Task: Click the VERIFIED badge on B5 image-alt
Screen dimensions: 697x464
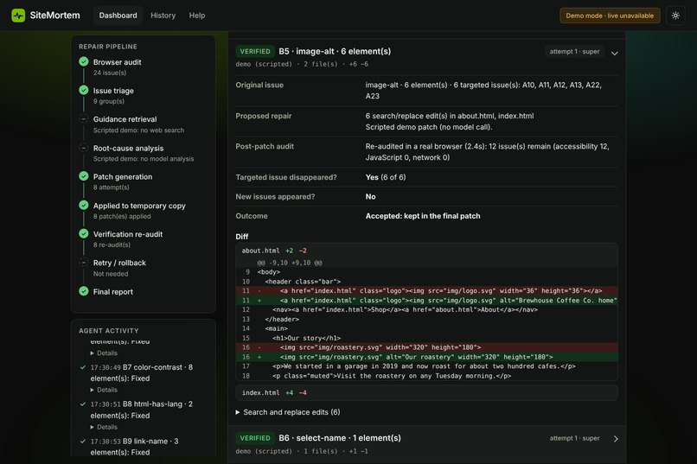Action: tap(255, 52)
